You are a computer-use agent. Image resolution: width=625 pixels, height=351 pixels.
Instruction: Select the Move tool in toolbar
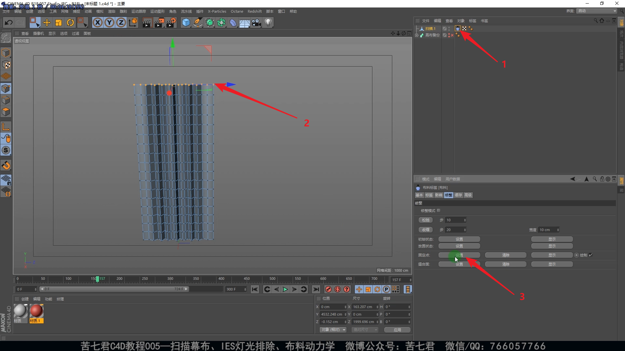[47, 22]
